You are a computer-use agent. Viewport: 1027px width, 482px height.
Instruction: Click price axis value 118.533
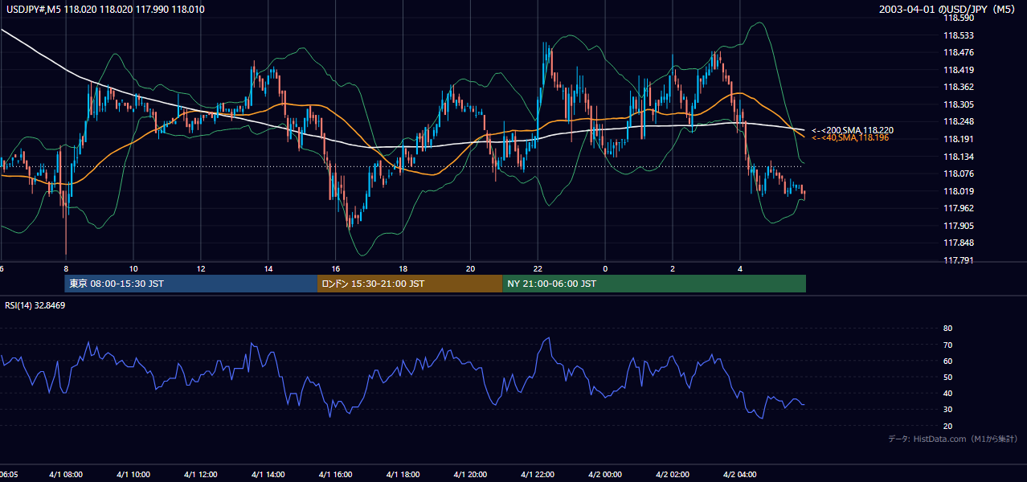pos(958,35)
